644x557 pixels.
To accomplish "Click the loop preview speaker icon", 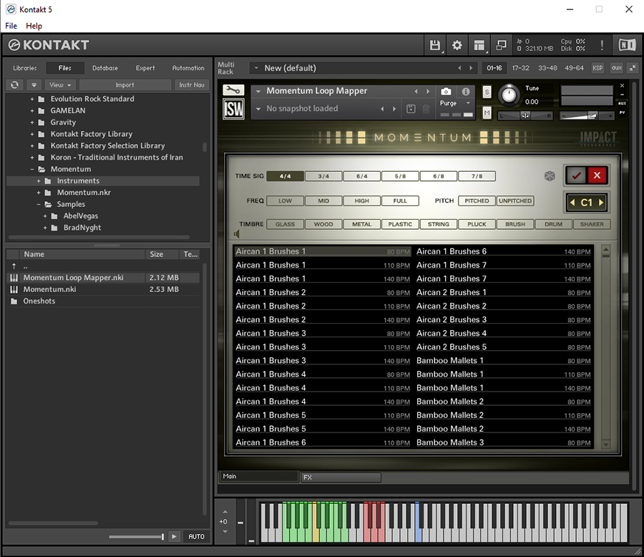I will [237, 234].
